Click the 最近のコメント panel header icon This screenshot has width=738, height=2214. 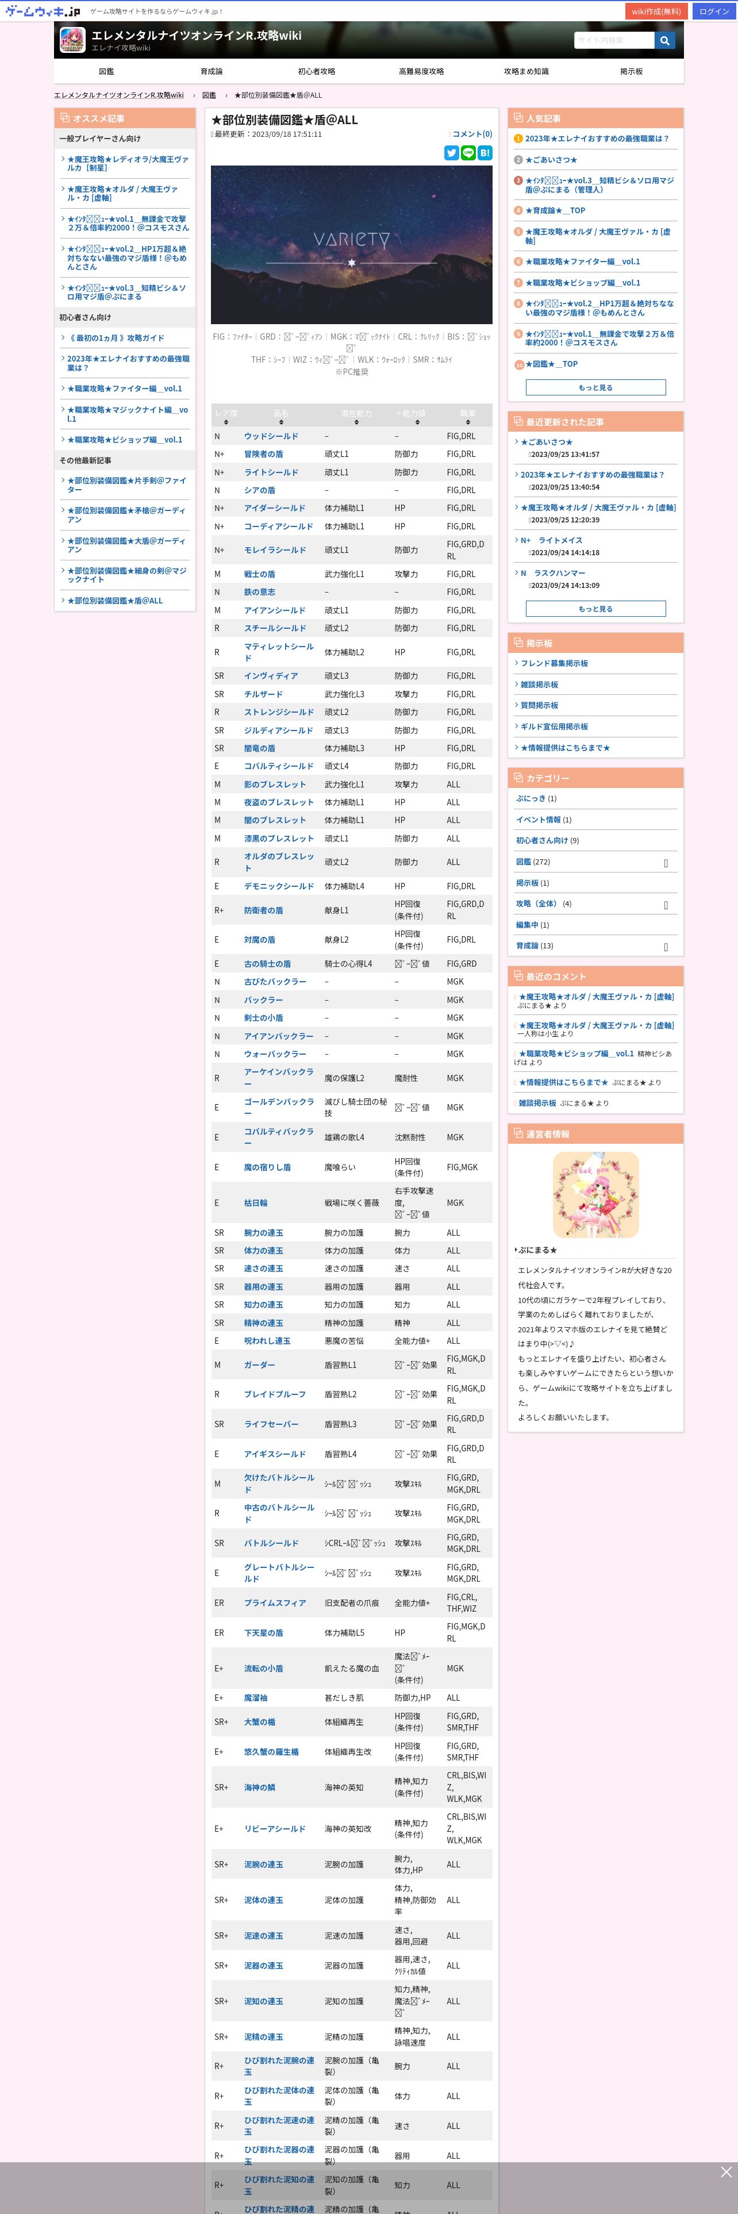click(518, 977)
